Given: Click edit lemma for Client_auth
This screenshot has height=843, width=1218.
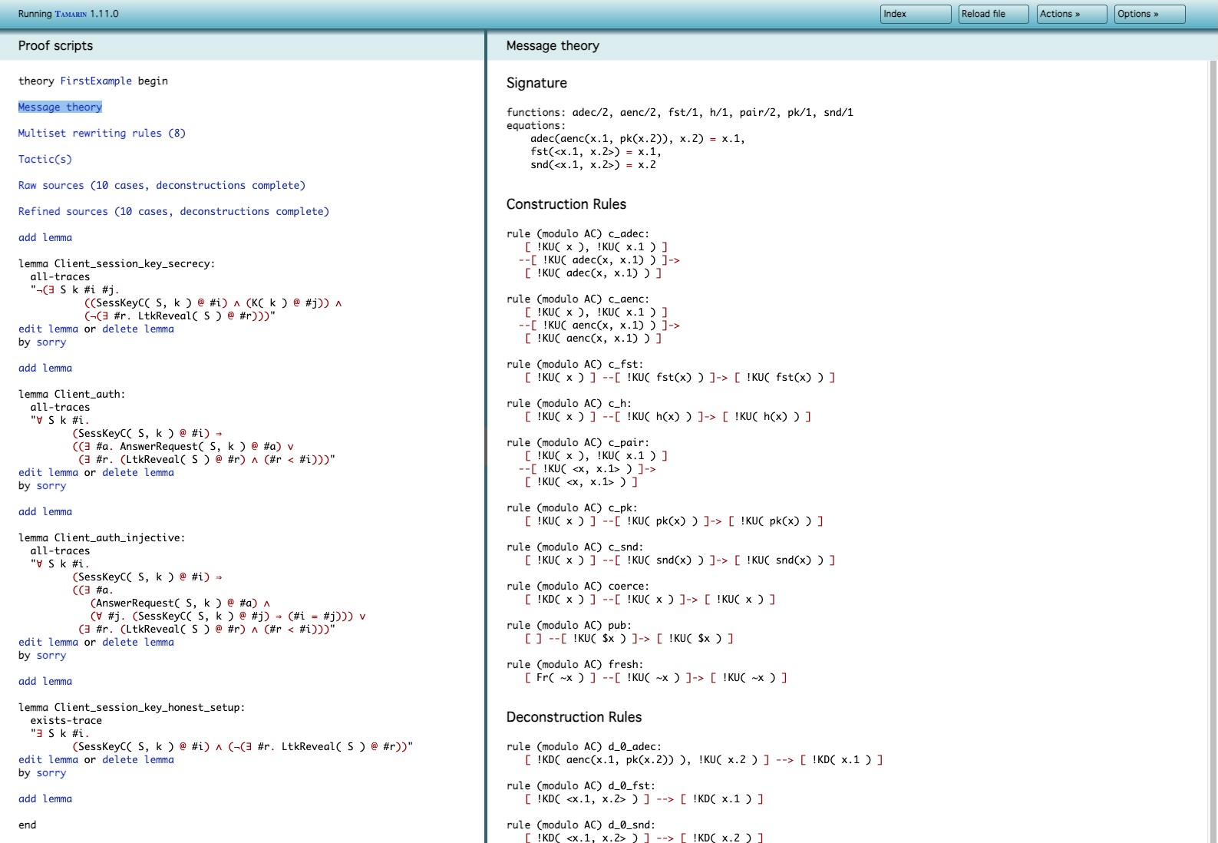Looking at the screenshot, I should point(48,472).
